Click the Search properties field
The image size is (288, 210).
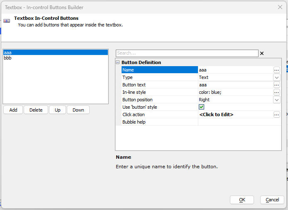tap(187, 53)
